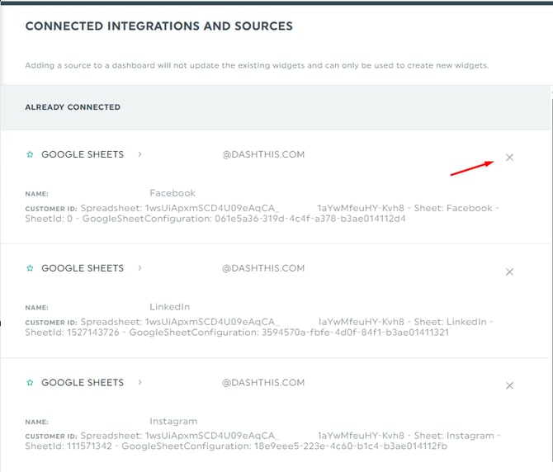
Task: Expand the chevron in the Facebook source row
Action: coord(140,154)
